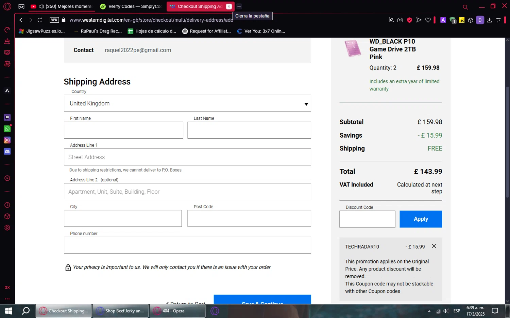Image resolution: width=510 pixels, height=318 pixels.
Task: Click the Last Name input field
Action: tap(249, 130)
